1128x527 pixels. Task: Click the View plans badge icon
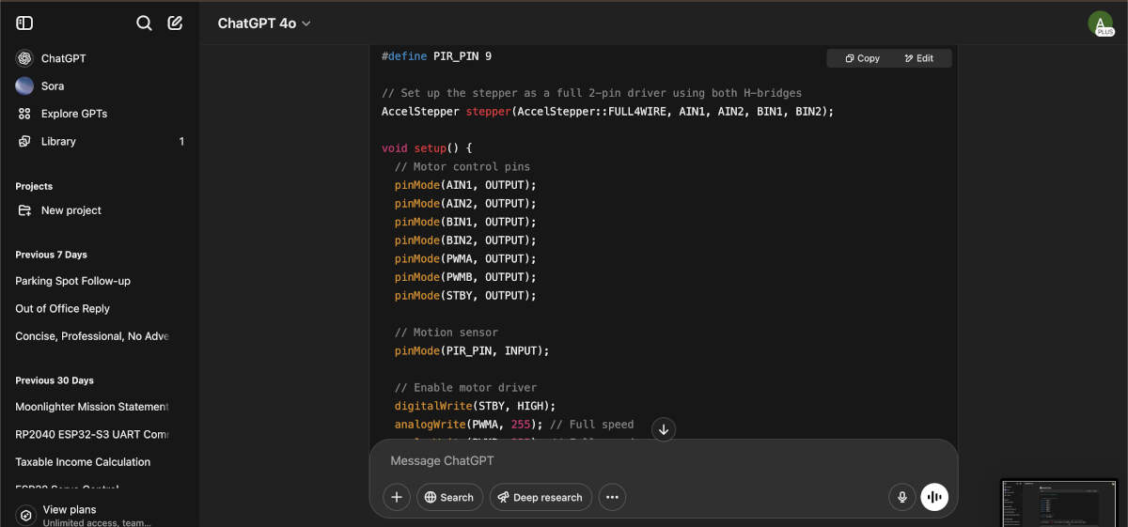[25, 515]
